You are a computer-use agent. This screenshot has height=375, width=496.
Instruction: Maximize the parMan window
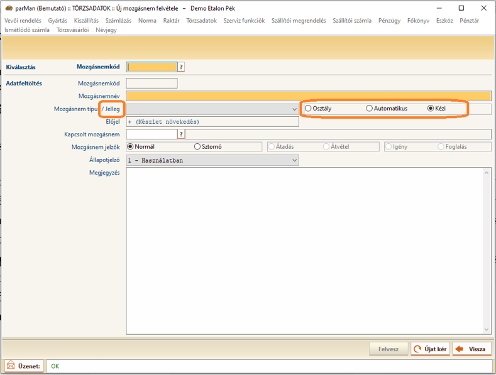pyautogui.click(x=461, y=8)
